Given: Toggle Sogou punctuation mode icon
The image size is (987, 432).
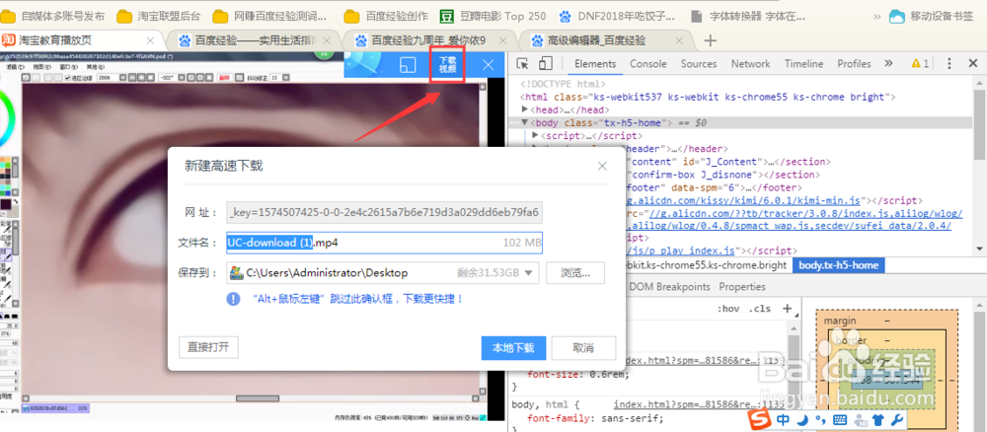Looking at the screenshot, I should (x=820, y=419).
